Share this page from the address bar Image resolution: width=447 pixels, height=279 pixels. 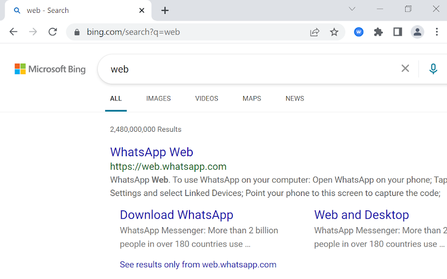pos(315,32)
